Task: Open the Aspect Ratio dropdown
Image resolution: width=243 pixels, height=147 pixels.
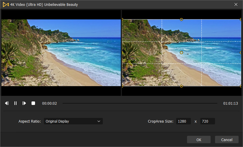Action: (73, 121)
